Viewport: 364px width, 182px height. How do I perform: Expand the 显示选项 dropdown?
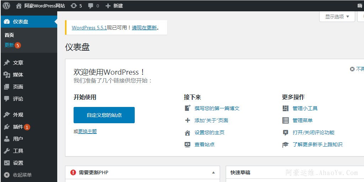point(337,17)
